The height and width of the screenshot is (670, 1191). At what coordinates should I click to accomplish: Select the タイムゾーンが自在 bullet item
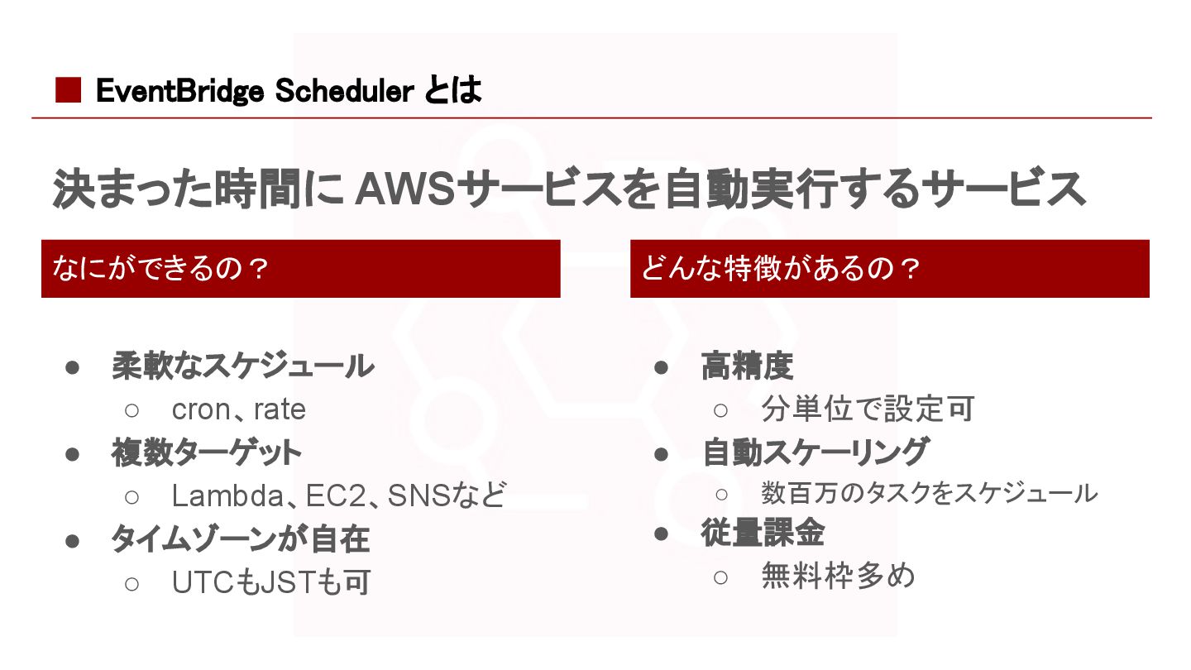pyautogui.click(x=241, y=539)
